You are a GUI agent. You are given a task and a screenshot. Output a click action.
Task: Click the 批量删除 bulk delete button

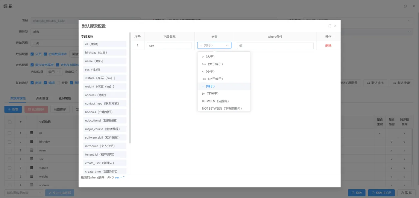(36, 109)
